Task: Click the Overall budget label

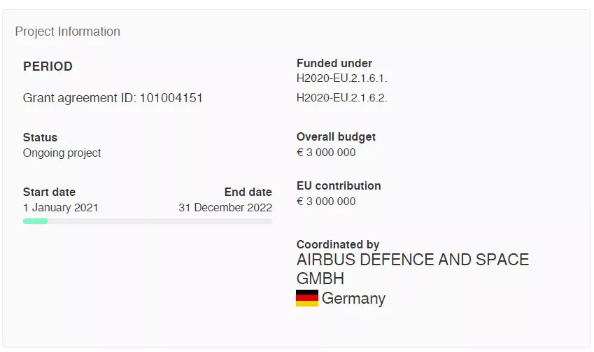Action: [336, 136]
